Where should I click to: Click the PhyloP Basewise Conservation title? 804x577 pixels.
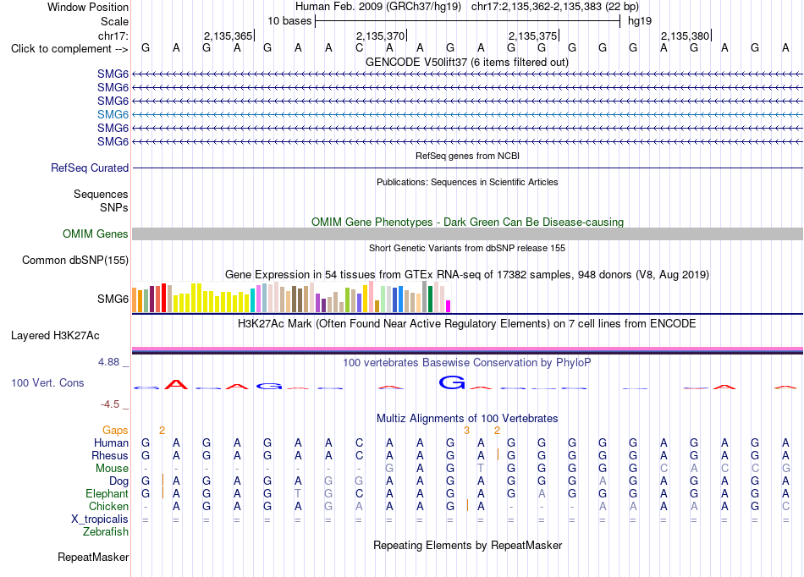tap(467, 363)
